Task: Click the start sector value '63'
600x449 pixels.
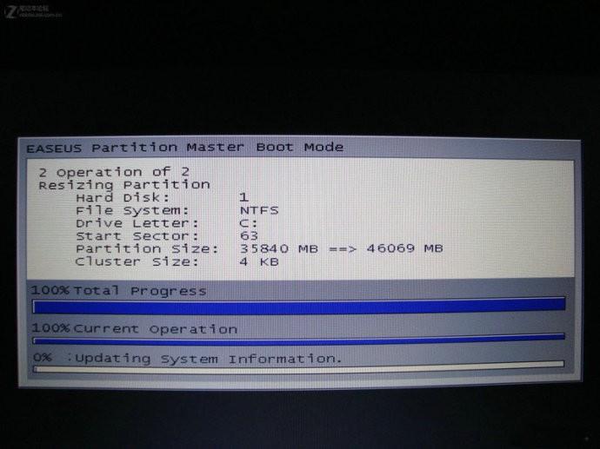Action: pos(249,235)
